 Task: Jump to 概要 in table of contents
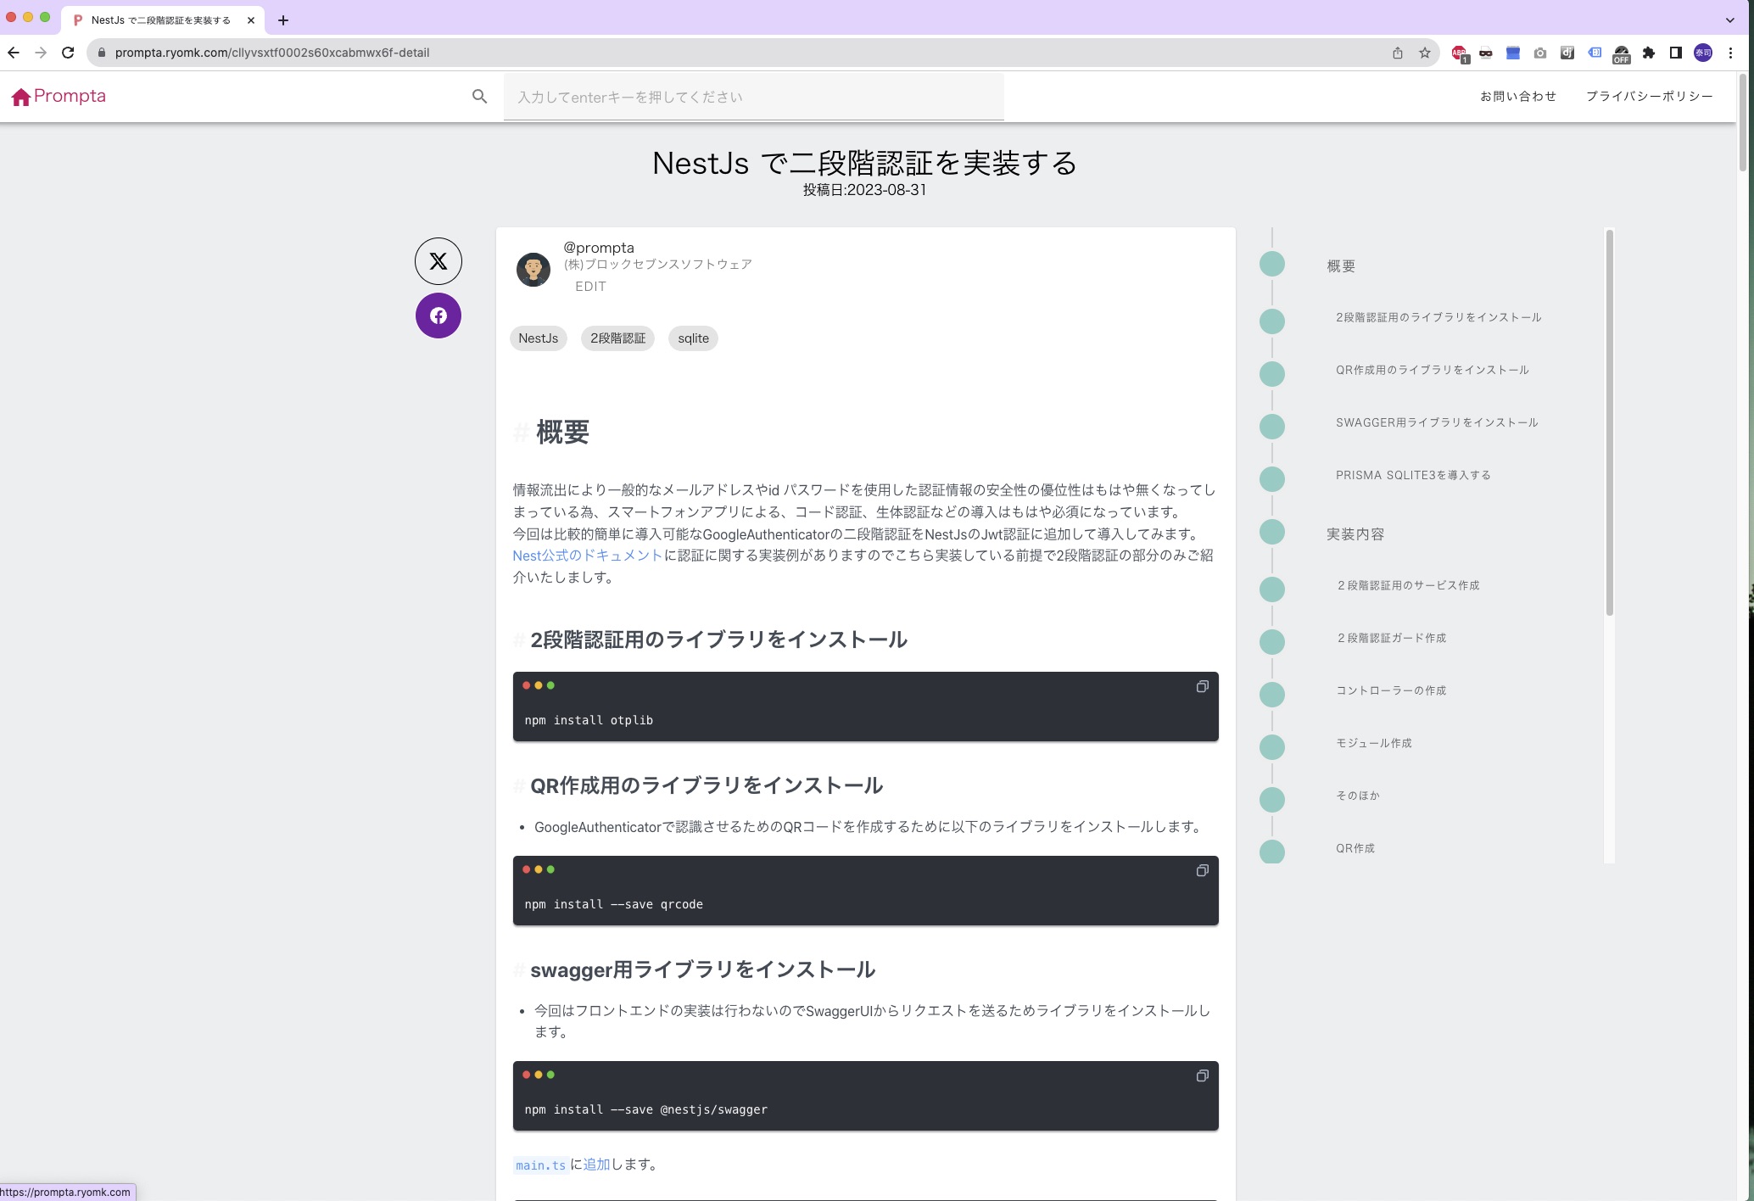[x=1341, y=266]
